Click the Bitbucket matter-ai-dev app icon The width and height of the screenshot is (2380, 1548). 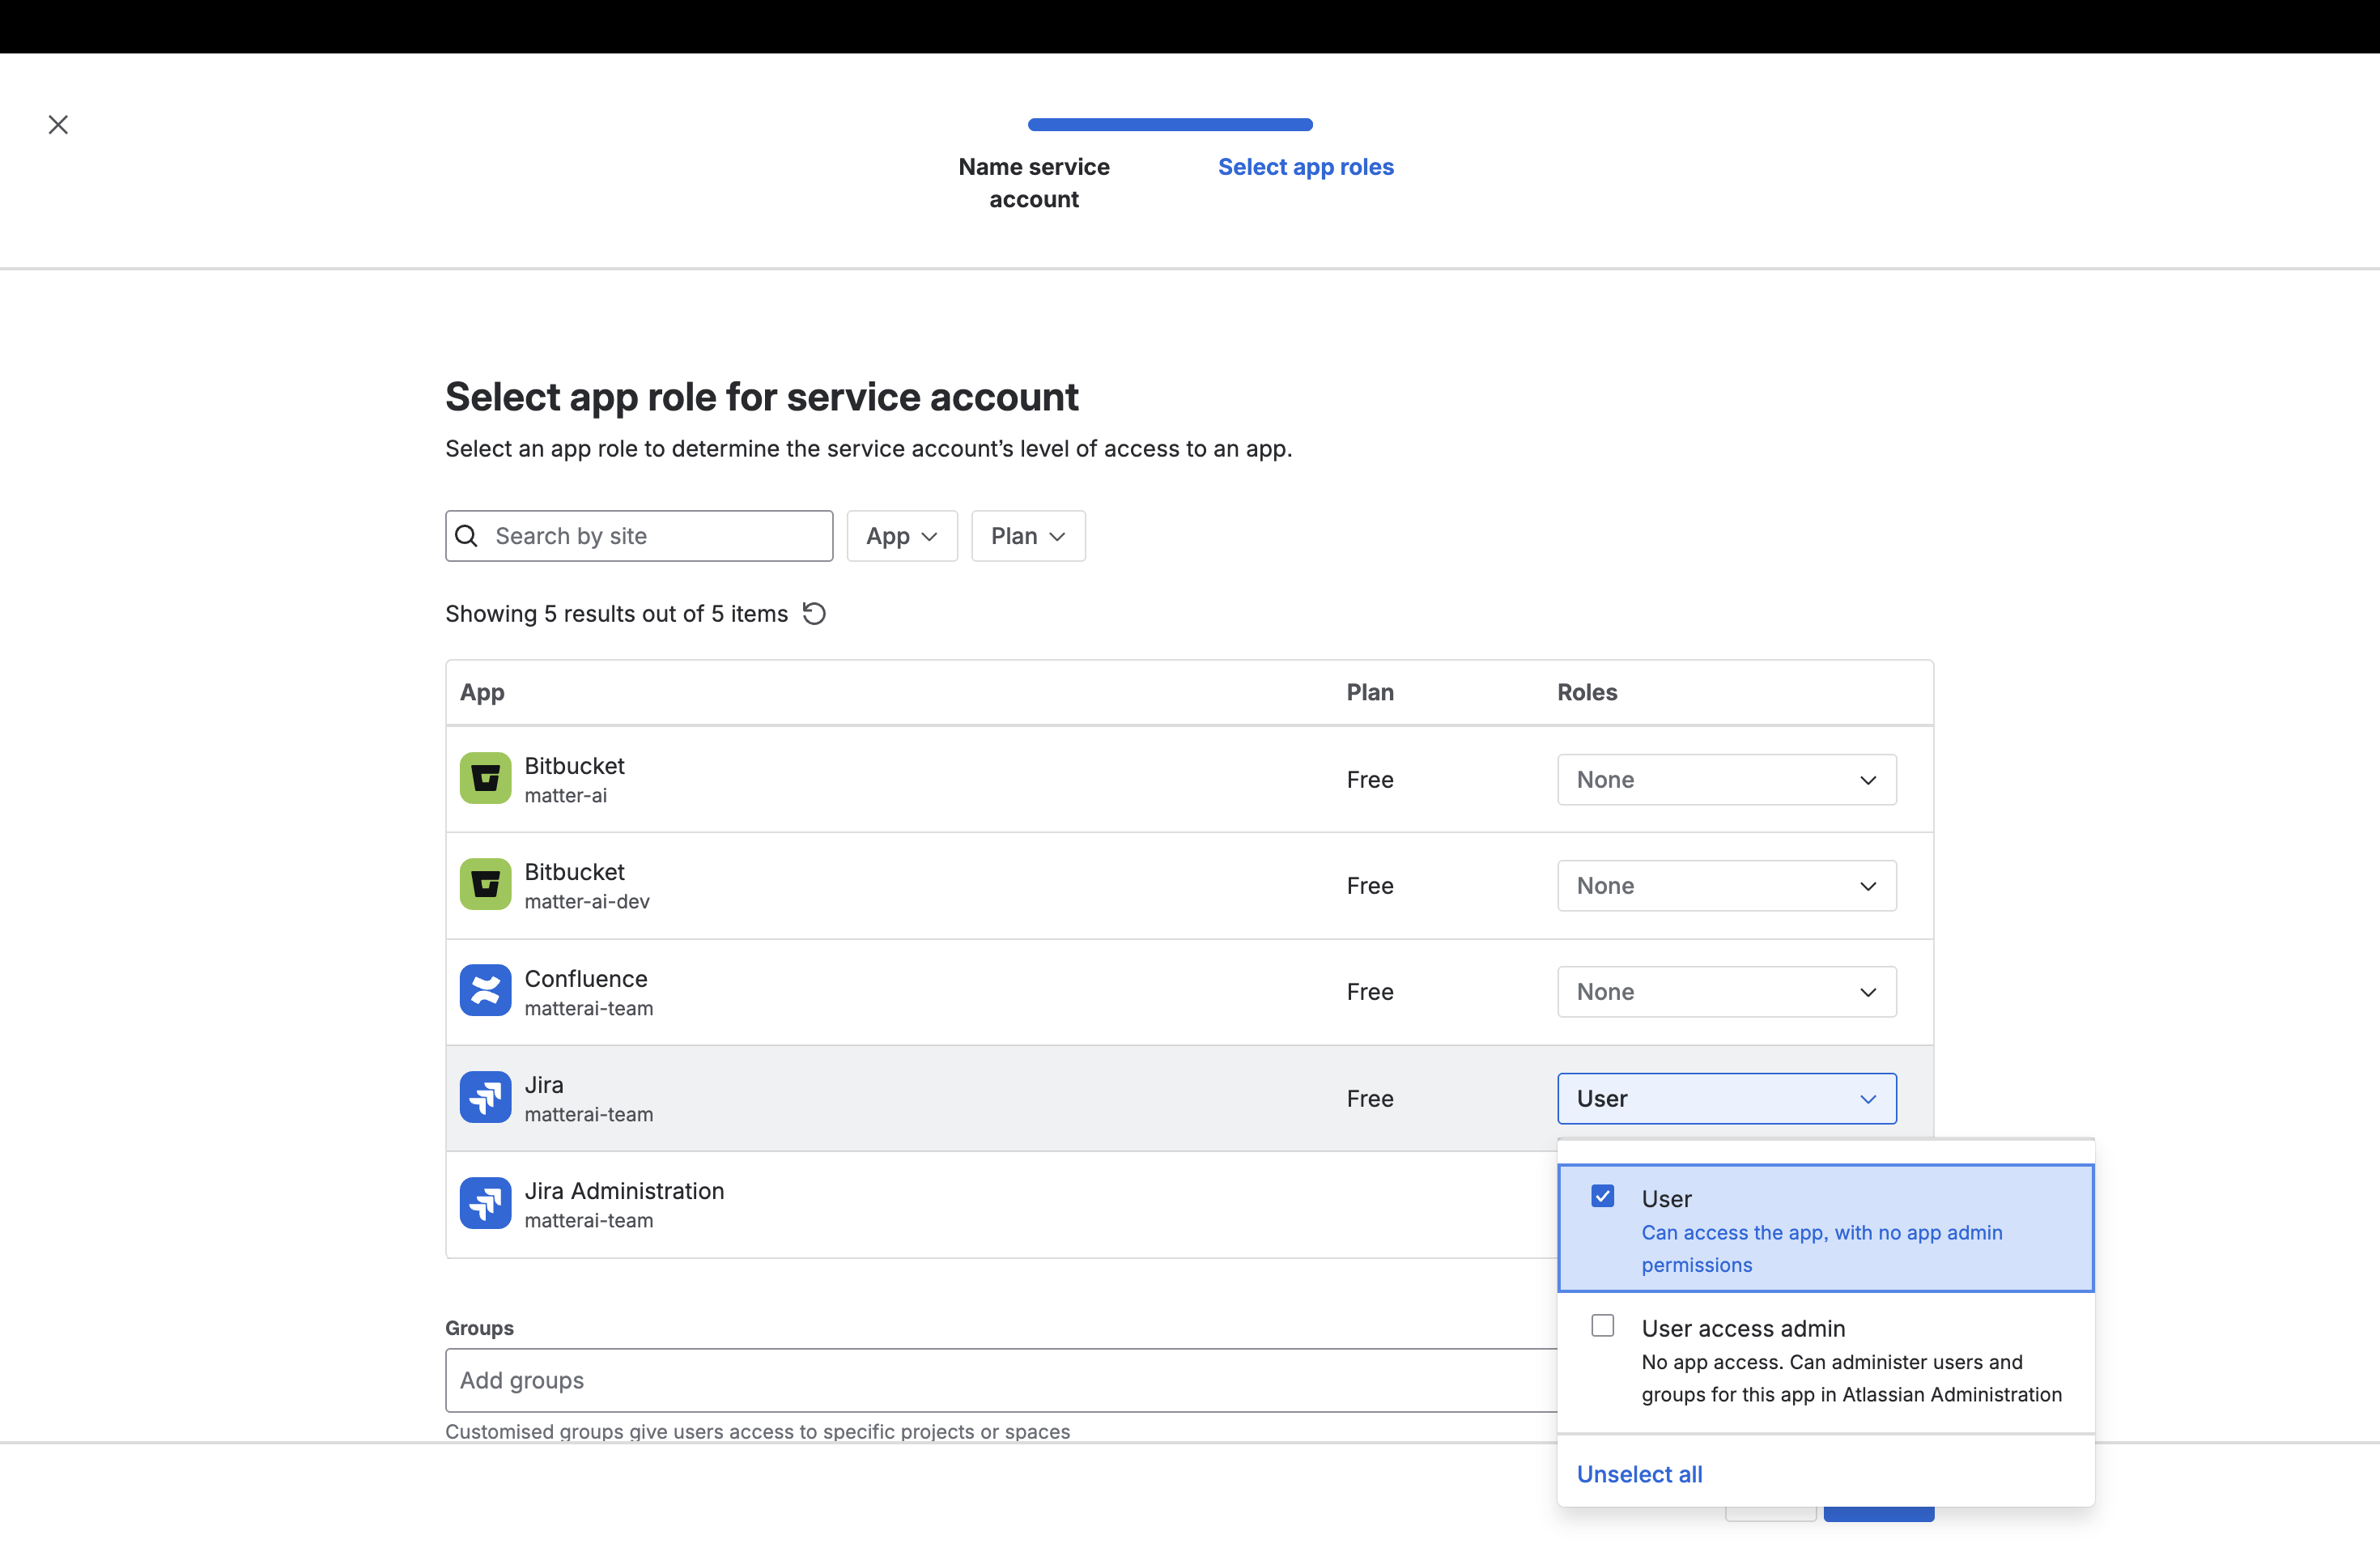[484, 884]
